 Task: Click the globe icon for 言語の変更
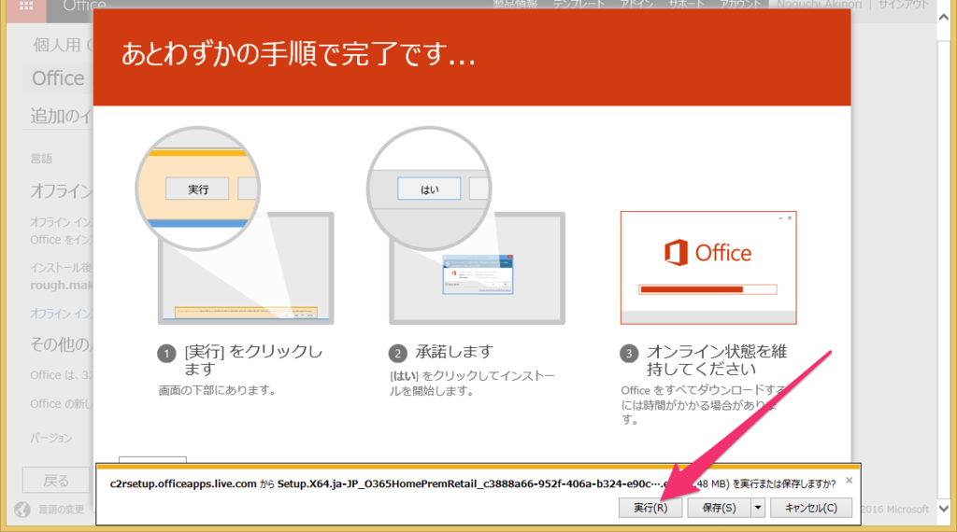(22, 510)
